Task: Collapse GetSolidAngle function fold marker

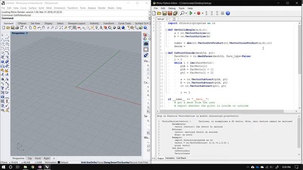Action: pyautogui.click(x=166, y=30)
